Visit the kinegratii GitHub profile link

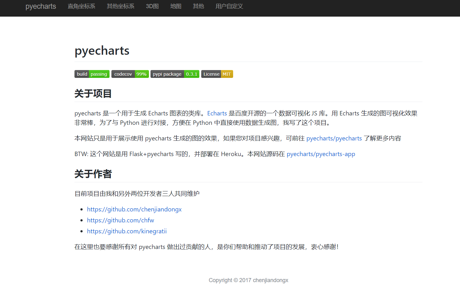pos(127,231)
